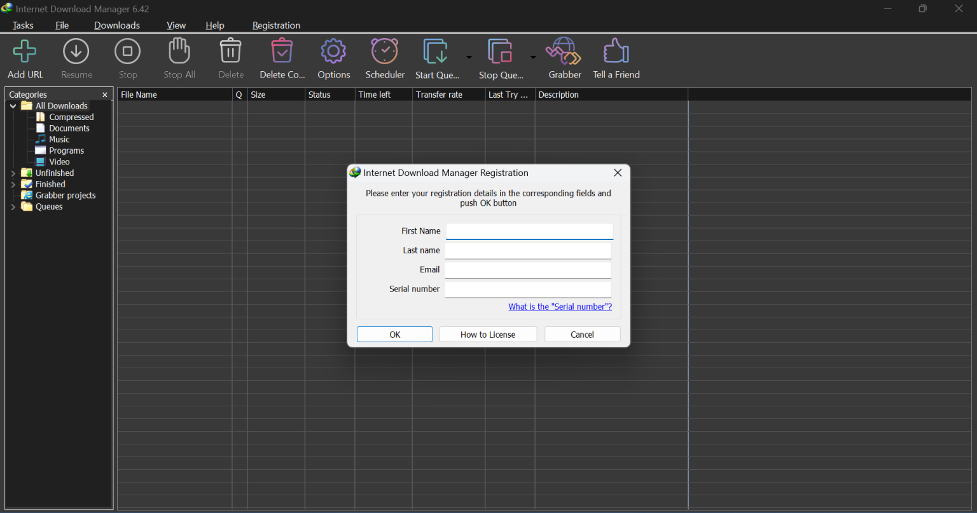Click Cancel in the Registration dialog
The image size is (977, 513).
(x=582, y=335)
